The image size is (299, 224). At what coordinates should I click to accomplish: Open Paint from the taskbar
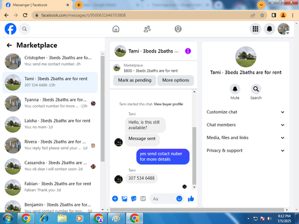[117, 219]
